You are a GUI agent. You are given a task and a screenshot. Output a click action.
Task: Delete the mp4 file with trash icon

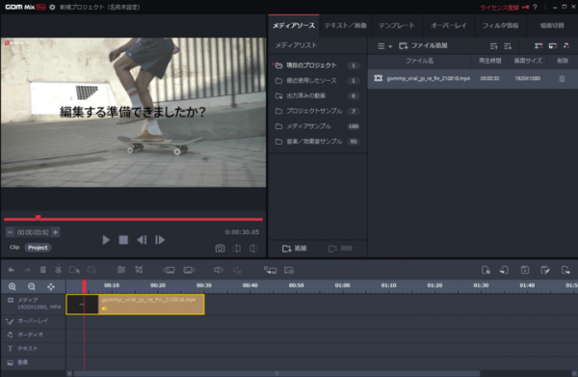tap(562, 78)
